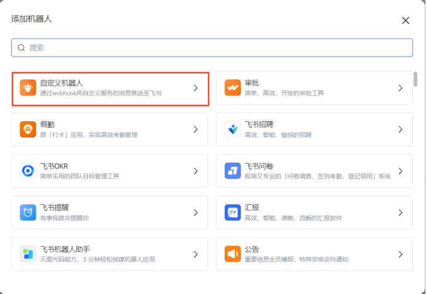The image size is (426, 294).
Task: Expand the 飞书OKR chevron arrow
Action: coord(196,171)
